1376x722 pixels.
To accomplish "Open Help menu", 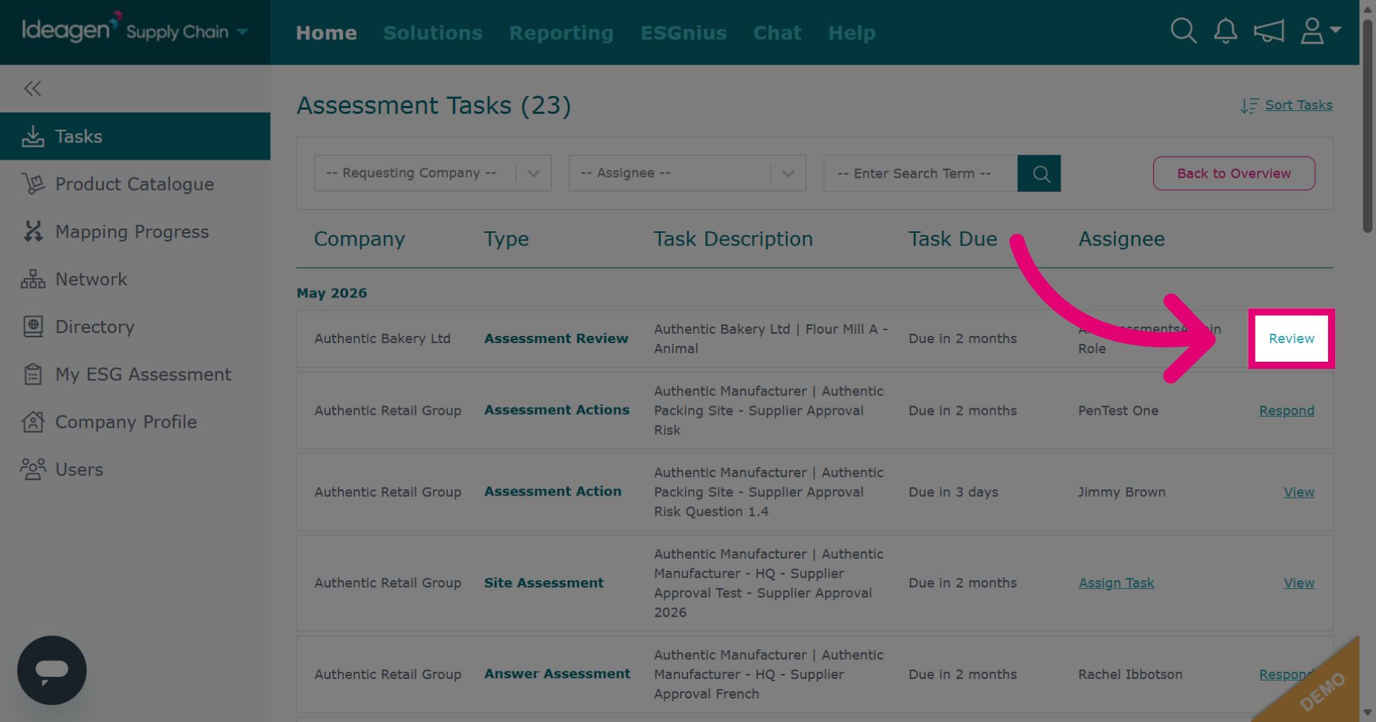I will click(x=851, y=33).
